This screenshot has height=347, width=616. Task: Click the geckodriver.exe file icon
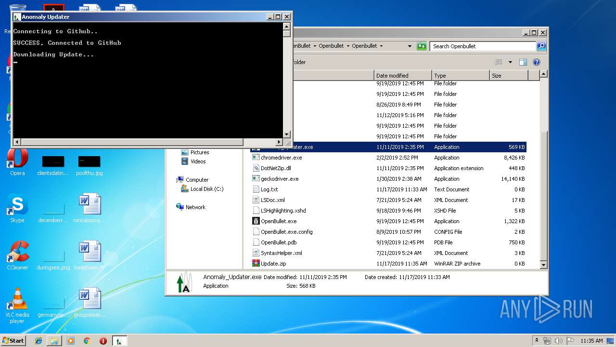256,179
